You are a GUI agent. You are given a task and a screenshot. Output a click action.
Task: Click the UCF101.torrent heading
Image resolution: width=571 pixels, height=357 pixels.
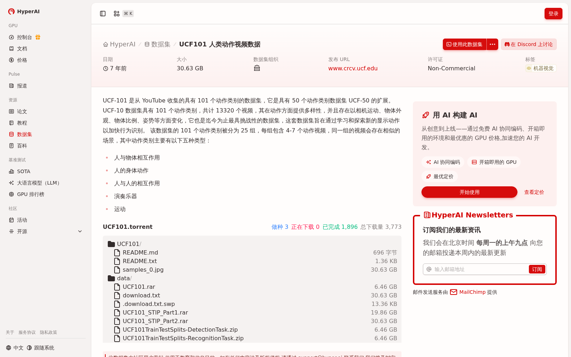(x=127, y=227)
